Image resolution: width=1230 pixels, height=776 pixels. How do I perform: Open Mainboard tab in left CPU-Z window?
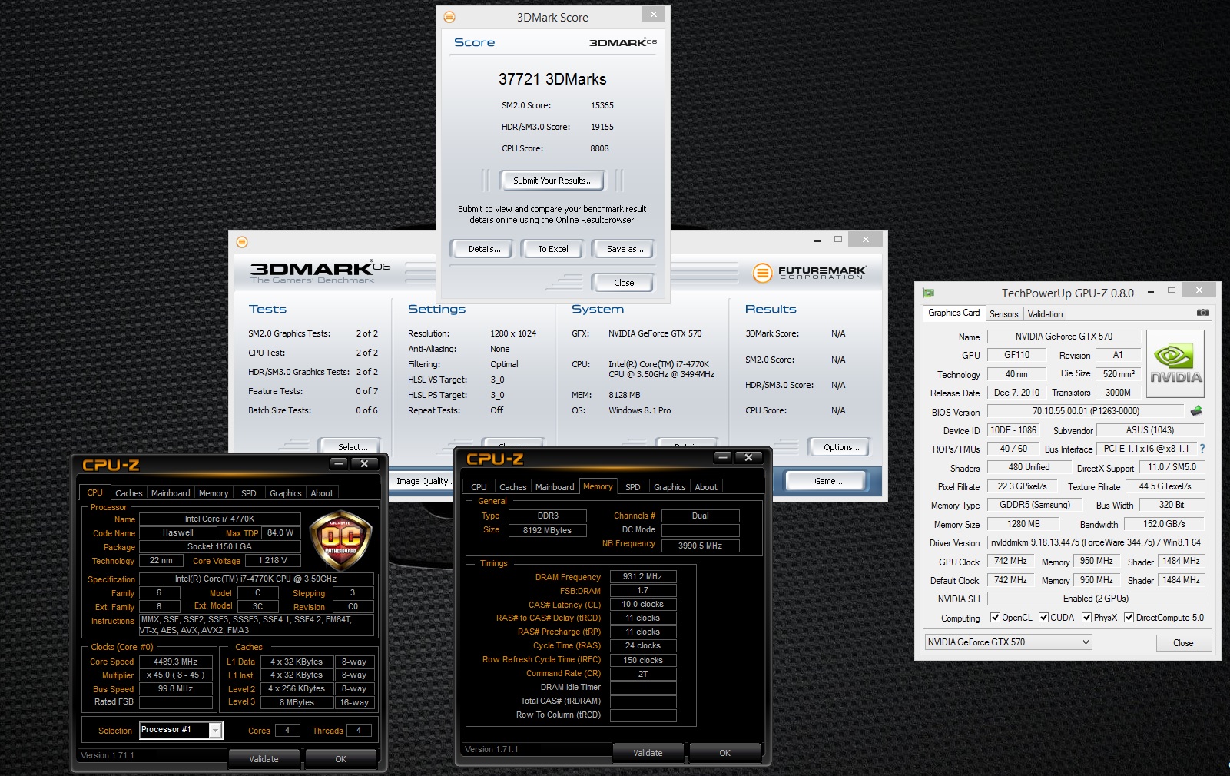point(171,493)
